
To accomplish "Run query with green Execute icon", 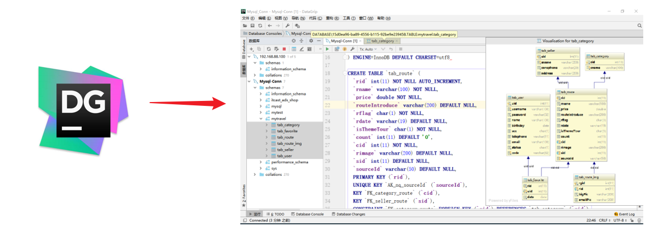I will point(328,49).
